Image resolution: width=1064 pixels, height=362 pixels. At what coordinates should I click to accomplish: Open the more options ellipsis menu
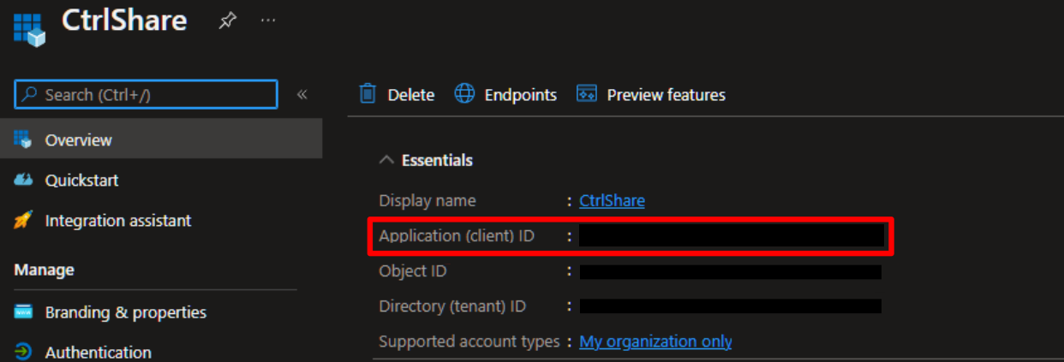(268, 20)
